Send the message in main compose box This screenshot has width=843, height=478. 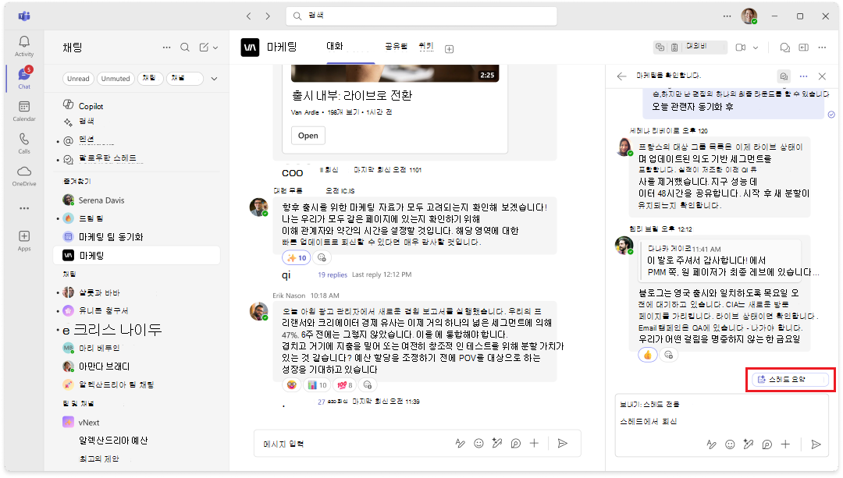[562, 443]
